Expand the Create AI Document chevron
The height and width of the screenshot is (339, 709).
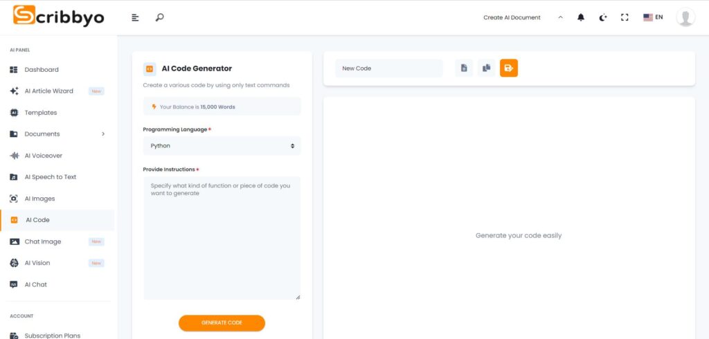[560, 17]
